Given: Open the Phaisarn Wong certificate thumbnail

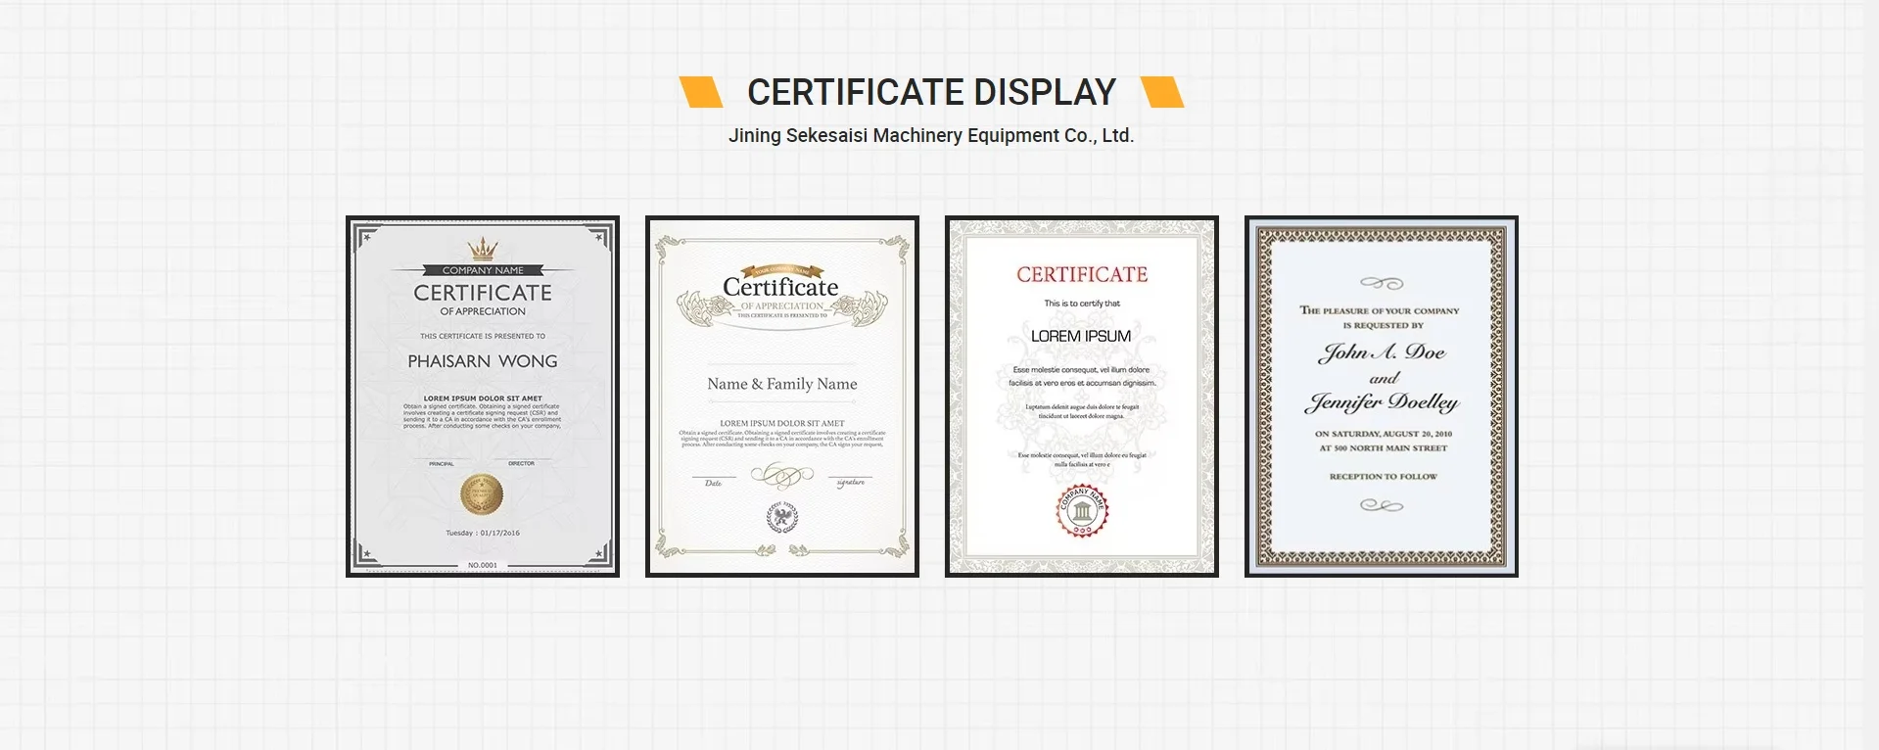Looking at the screenshot, I should 483,397.
